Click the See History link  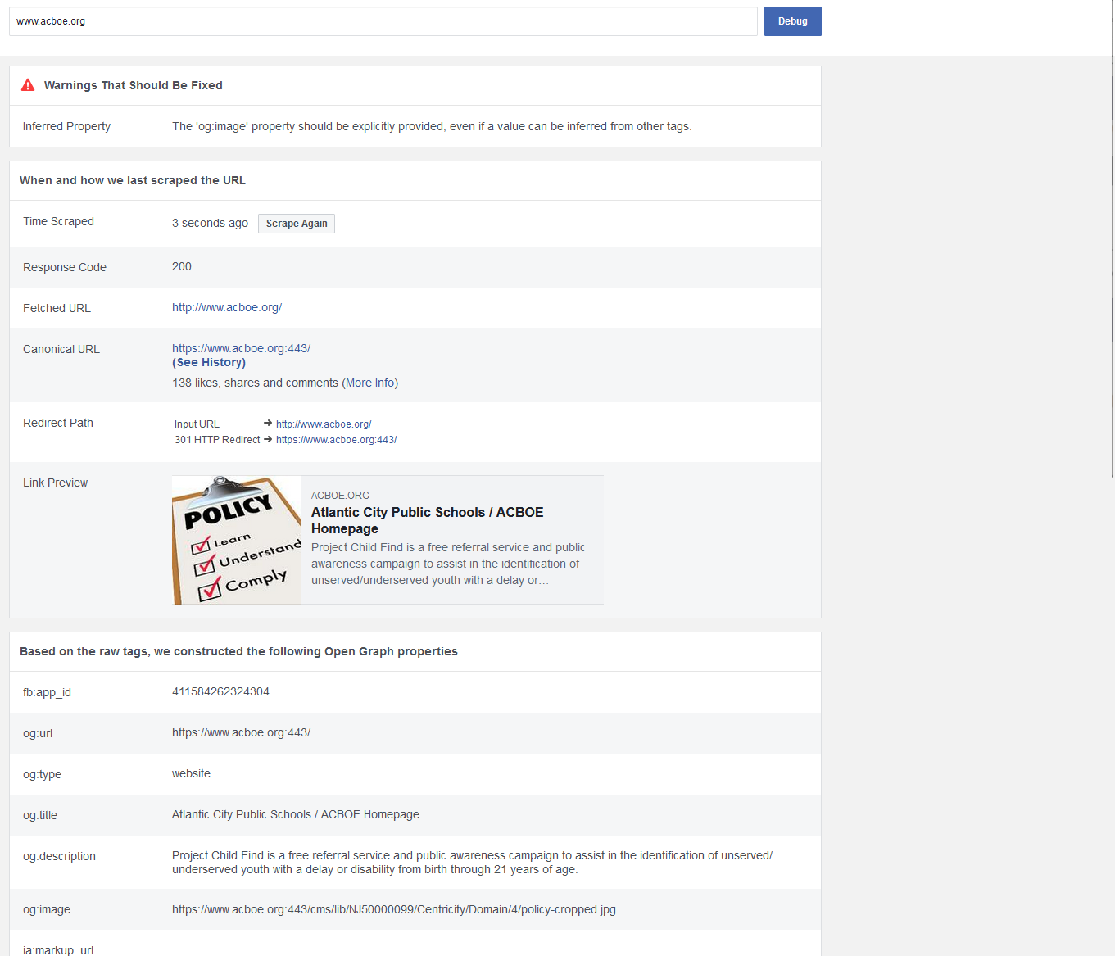click(209, 362)
